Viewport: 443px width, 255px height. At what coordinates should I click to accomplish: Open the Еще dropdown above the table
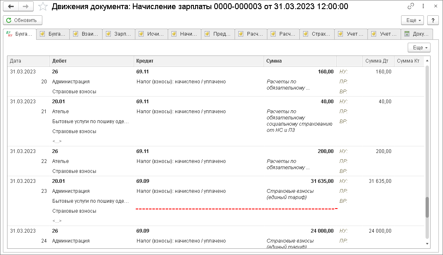(419, 47)
